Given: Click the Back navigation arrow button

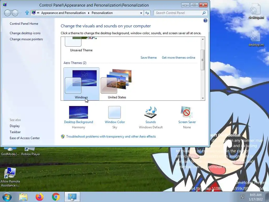Looking at the screenshot, I should point(7,13).
